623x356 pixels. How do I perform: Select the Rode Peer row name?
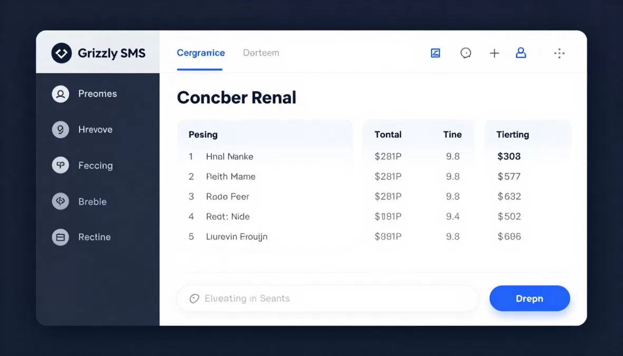coord(228,197)
